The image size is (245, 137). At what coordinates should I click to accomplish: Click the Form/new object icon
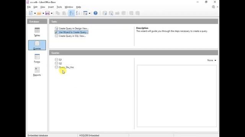coord(85,13)
